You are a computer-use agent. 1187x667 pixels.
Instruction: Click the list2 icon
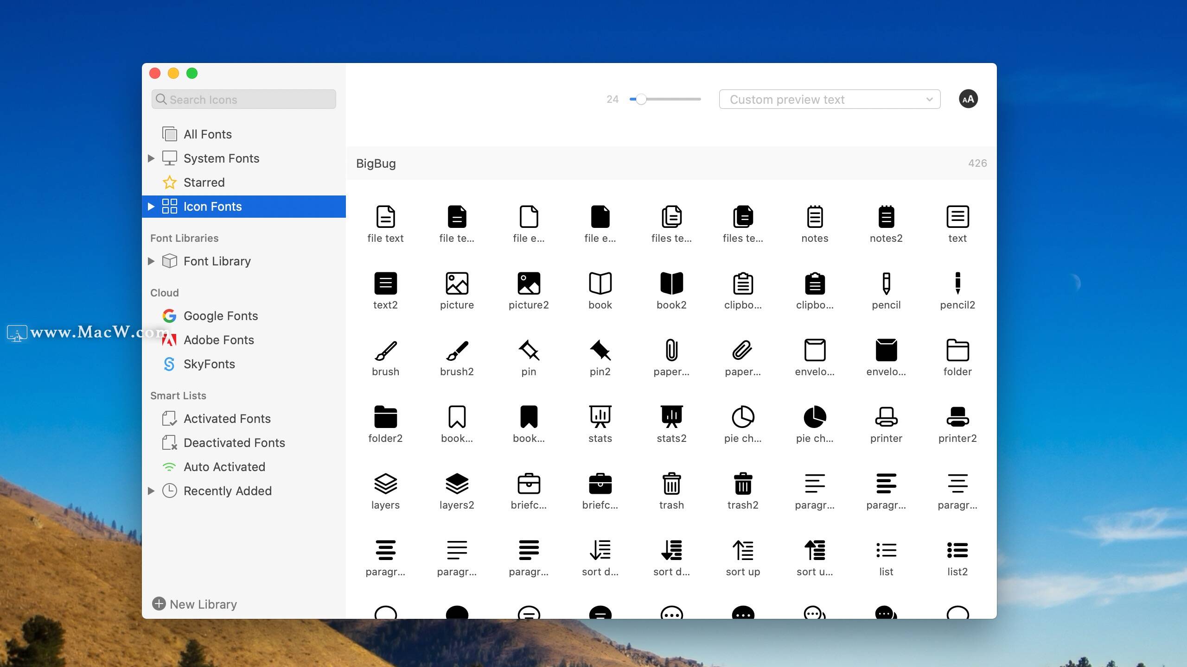click(x=957, y=551)
